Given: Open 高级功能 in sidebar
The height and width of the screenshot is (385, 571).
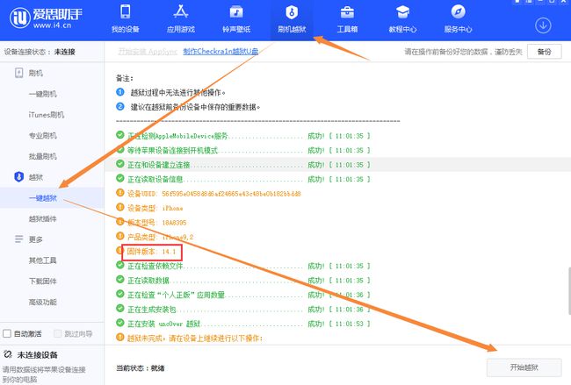Looking at the screenshot, I should coord(43,302).
